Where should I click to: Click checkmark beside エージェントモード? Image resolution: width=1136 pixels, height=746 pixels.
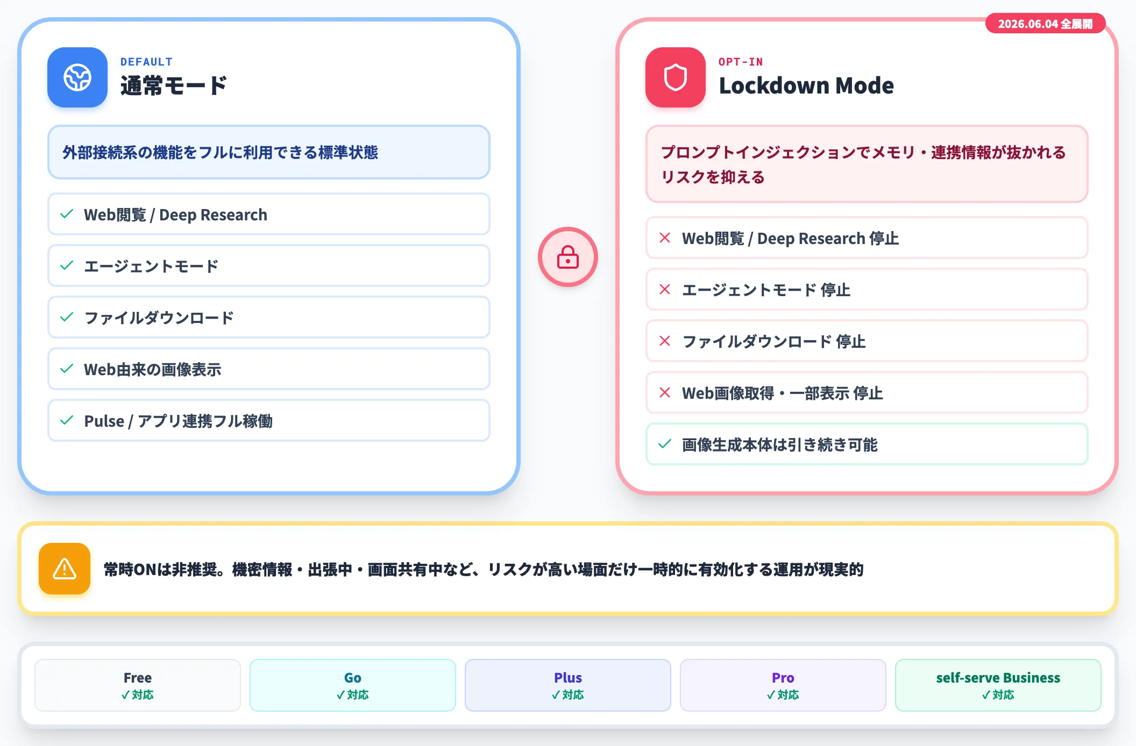point(67,266)
